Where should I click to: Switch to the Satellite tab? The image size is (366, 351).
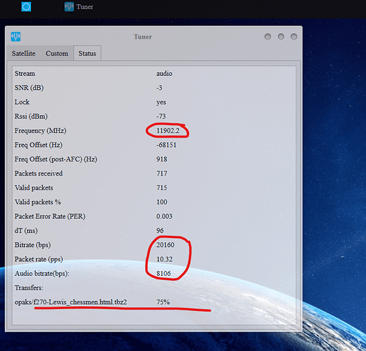(23, 53)
